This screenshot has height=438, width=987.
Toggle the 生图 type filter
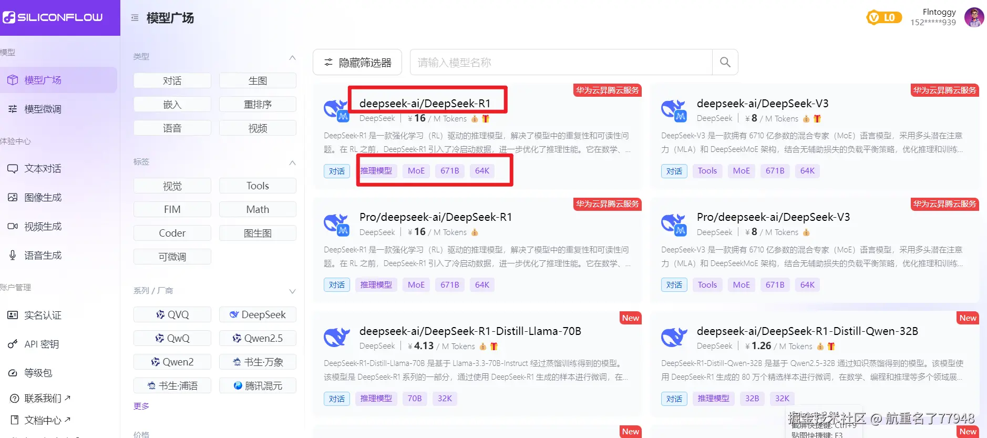click(x=258, y=81)
